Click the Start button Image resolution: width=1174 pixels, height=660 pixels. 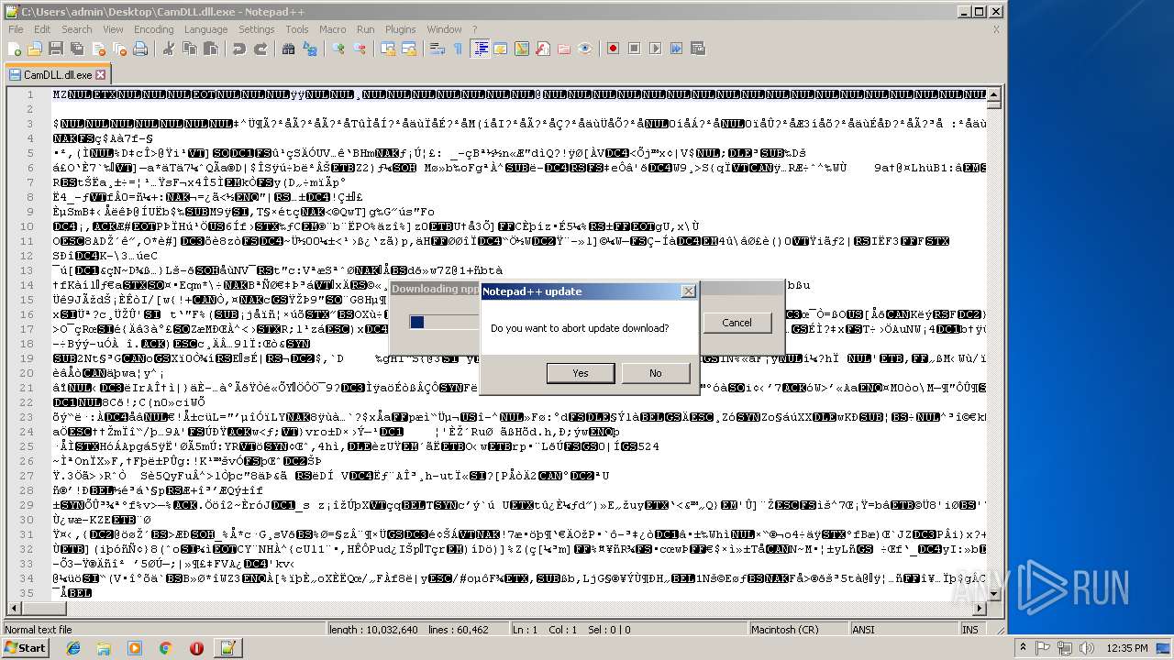[25, 648]
